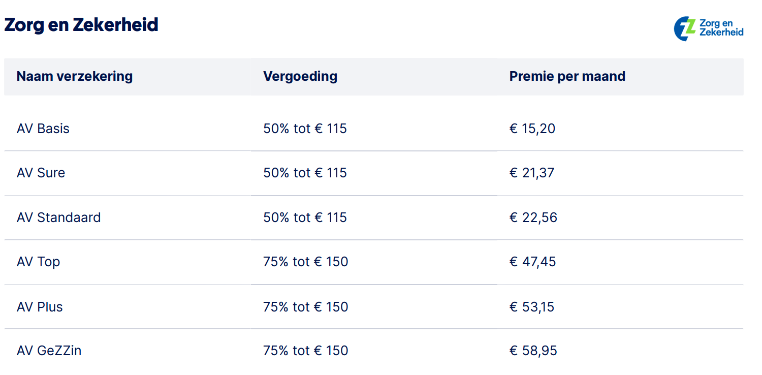
Task: Click the € 15,20 premium value
Action: pos(532,129)
